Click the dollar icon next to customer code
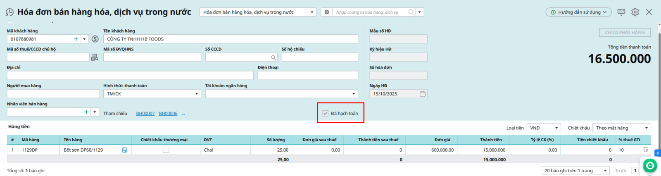The width and height of the screenshot is (661, 176). coord(95,39)
